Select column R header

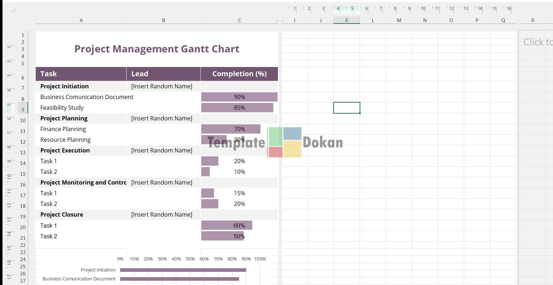tap(533, 20)
